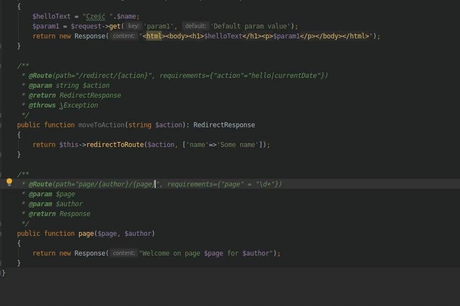Click the $param1 variable assignment
Viewport: 460px width, 306px height.
(46, 26)
